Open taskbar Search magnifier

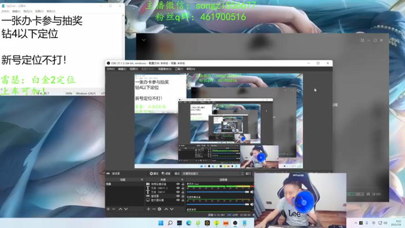click(170, 223)
